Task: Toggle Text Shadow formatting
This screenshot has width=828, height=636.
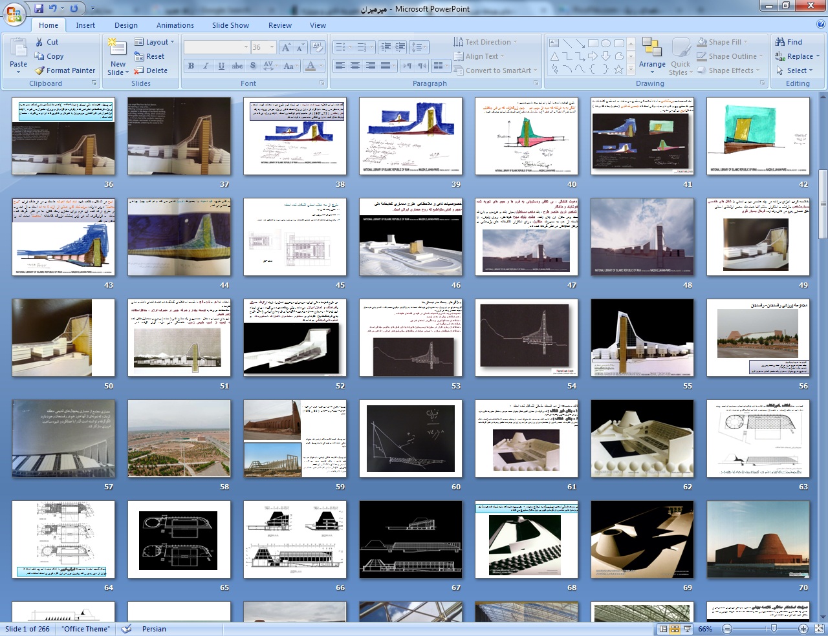Action: pyautogui.click(x=253, y=66)
